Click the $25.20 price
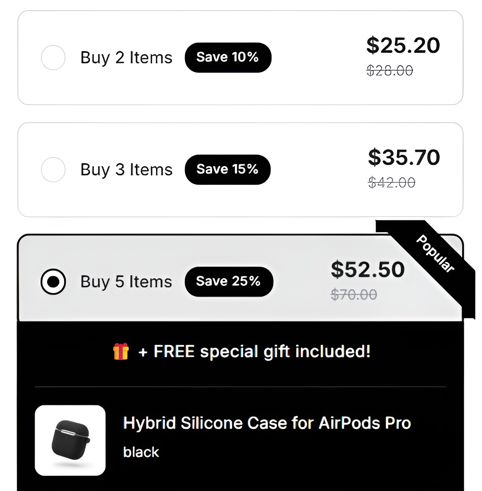 pyautogui.click(x=403, y=45)
